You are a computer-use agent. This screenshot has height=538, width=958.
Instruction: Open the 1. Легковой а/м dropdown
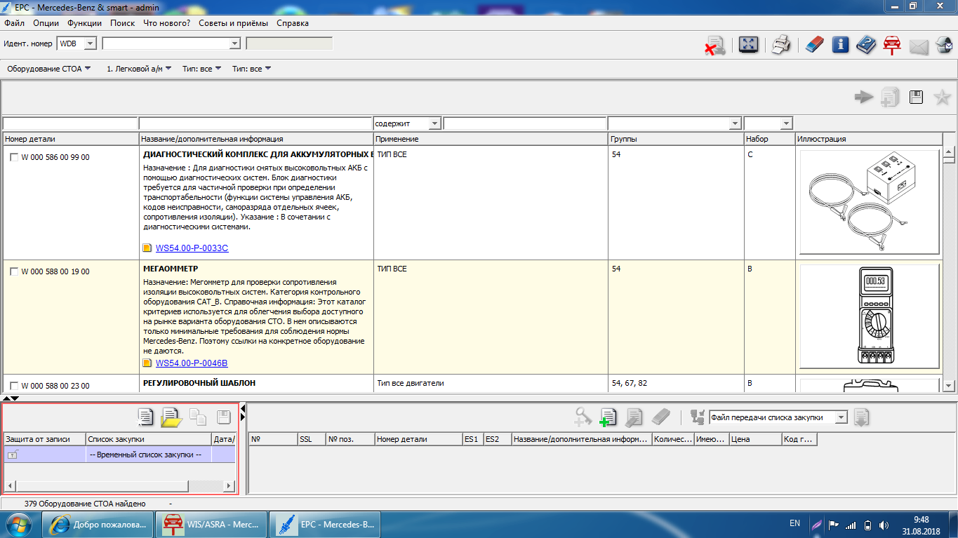point(139,69)
